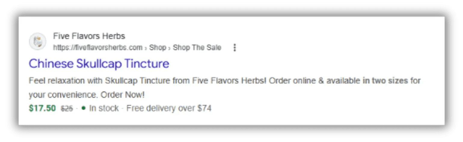Open the three-dot result options menu

click(x=235, y=48)
